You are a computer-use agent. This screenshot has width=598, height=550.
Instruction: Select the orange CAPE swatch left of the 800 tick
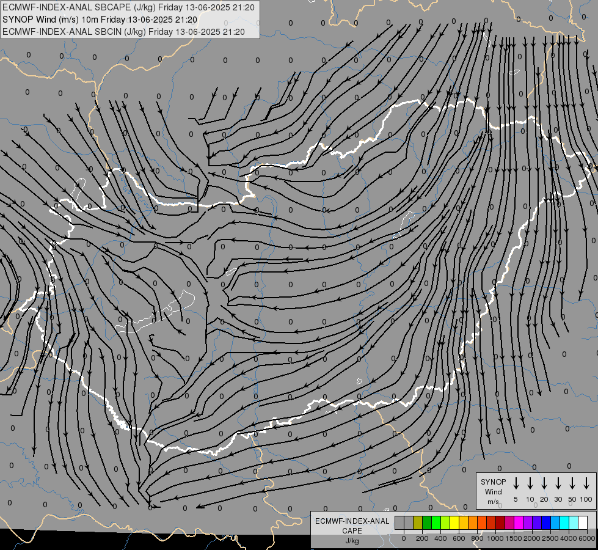click(473, 522)
